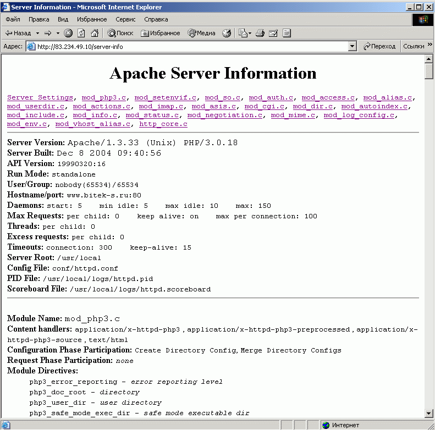
Task: Click the Forward arrow icon
Action: pyautogui.click(x=48, y=34)
